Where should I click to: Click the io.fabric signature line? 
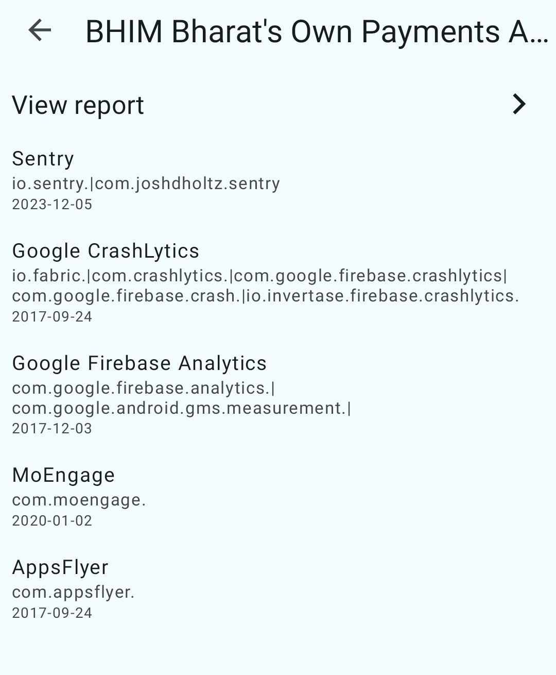click(259, 276)
